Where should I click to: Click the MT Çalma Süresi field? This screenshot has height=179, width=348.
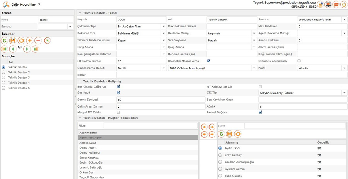pyautogui.click(x=142, y=61)
